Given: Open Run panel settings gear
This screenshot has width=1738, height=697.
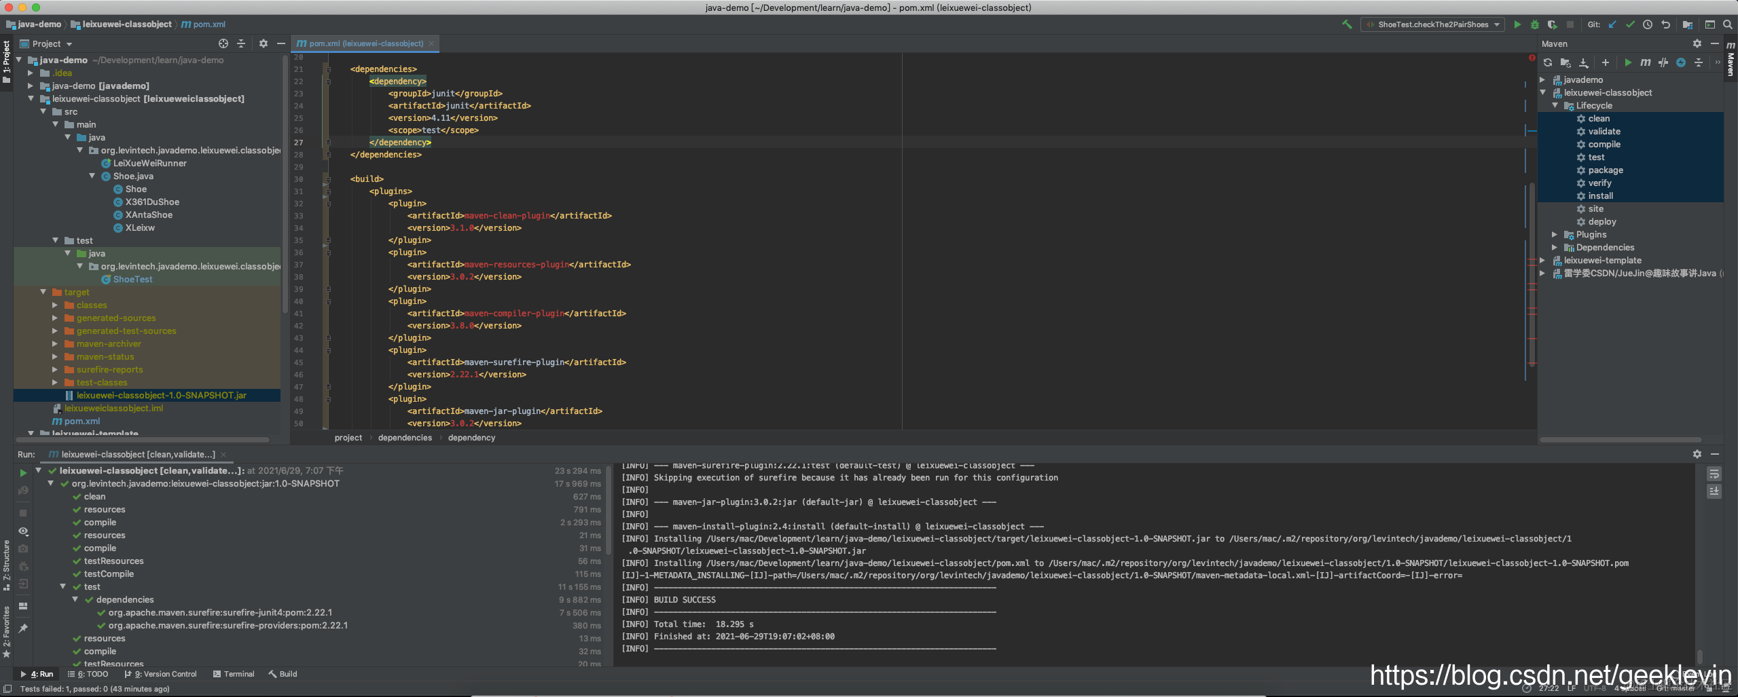Looking at the screenshot, I should coord(1697,454).
